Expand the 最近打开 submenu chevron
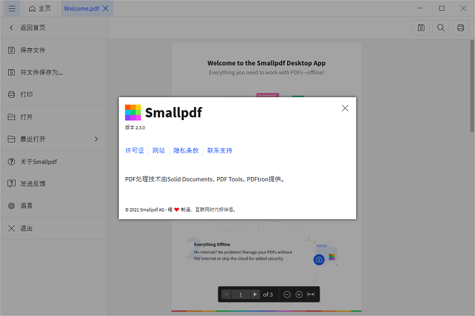 pyautogui.click(x=96, y=139)
